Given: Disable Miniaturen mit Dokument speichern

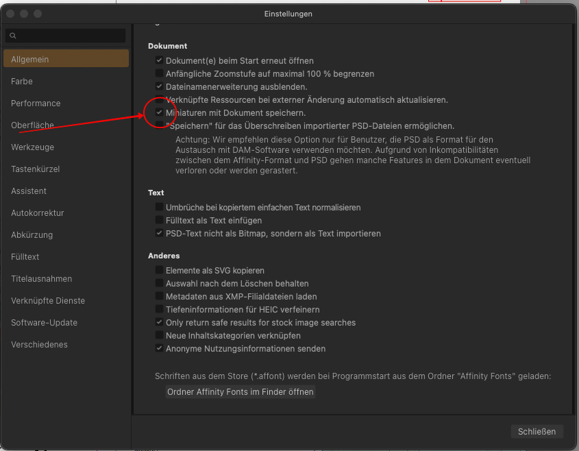Looking at the screenshot, I should [x=159, y=112].
